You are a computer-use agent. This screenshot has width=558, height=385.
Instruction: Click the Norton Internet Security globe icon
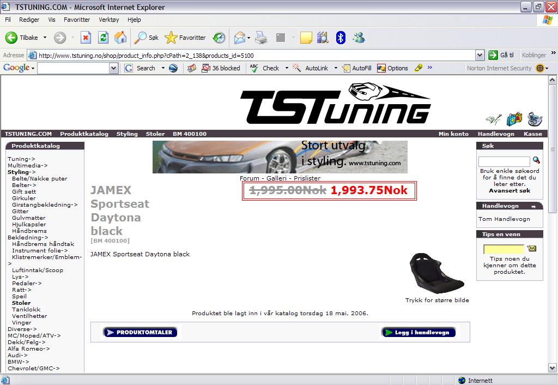click(540, 68)
